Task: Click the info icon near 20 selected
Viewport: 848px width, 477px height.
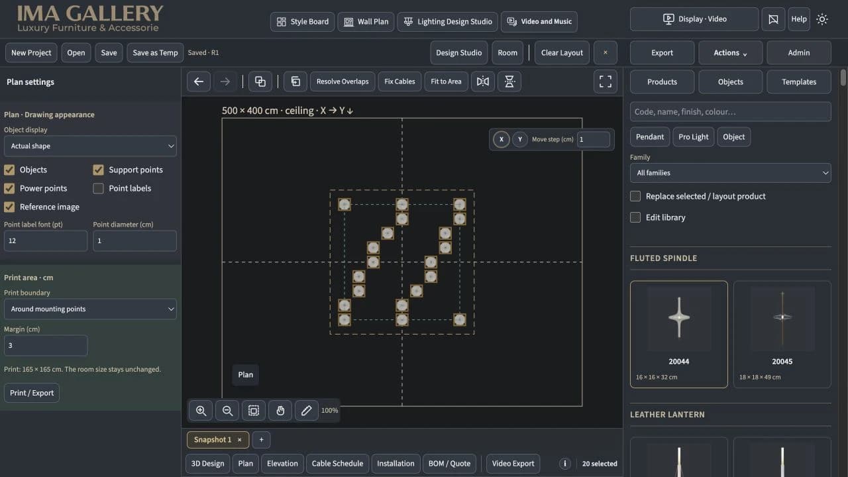Action: click(x=565, y=464)
